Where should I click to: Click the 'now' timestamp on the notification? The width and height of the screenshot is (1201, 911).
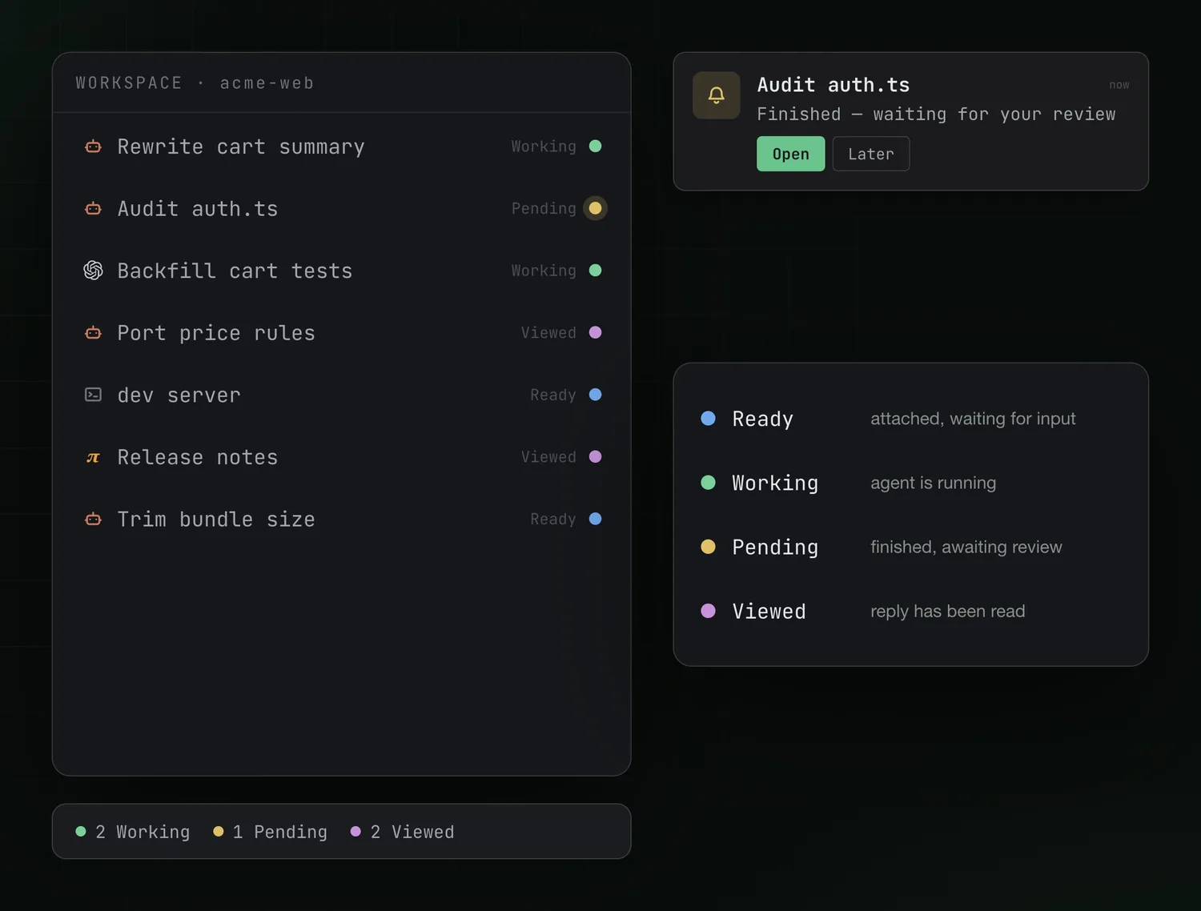(1119, 85)
